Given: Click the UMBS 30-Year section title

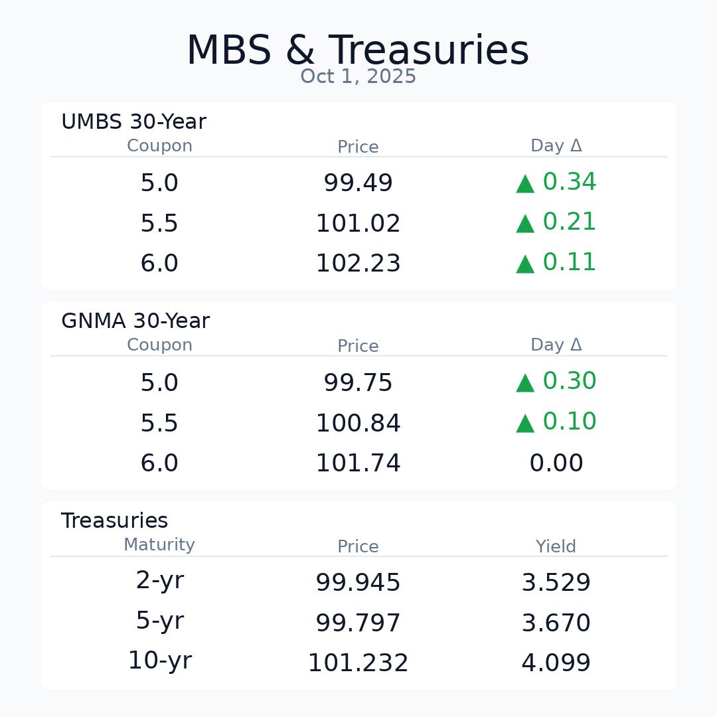Looking at the screenshot, I should coord(133,122).
